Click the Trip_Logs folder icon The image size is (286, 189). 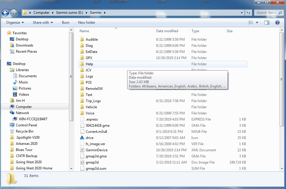[x=82, y=101]
